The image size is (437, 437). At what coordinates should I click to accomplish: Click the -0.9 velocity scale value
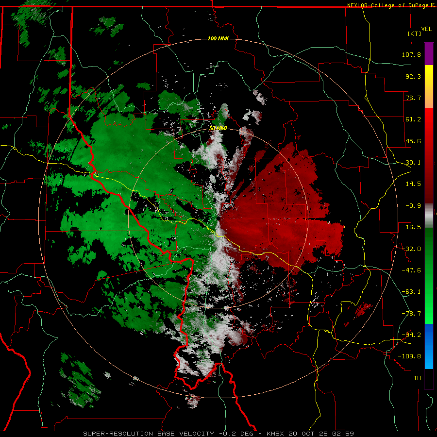[x=413, y=206]
